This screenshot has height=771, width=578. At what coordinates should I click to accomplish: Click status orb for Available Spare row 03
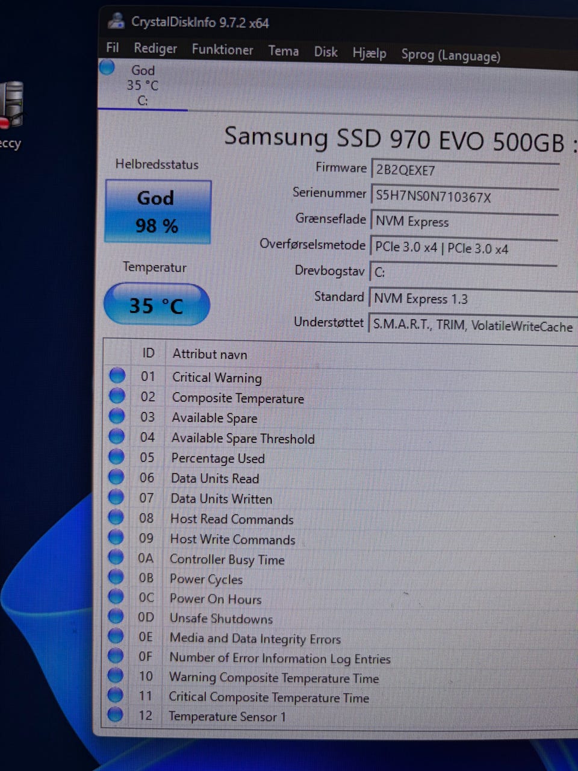point(116,416)
